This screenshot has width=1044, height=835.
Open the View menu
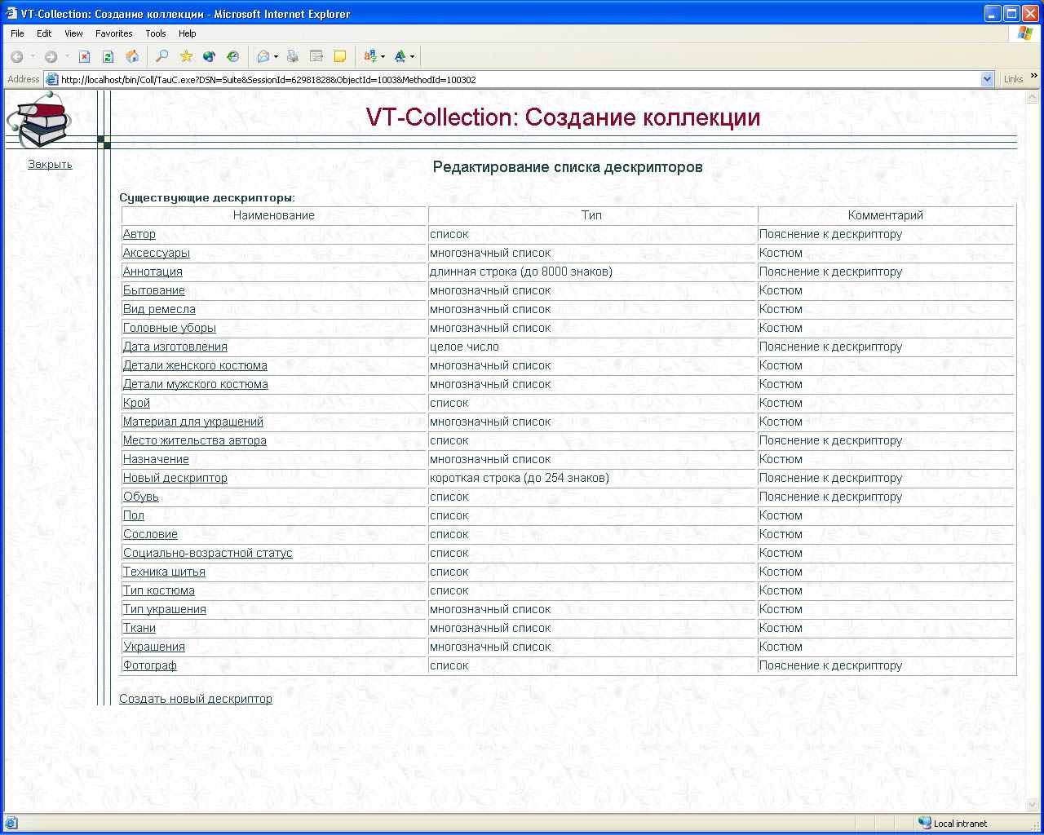(x=73, y=33)
